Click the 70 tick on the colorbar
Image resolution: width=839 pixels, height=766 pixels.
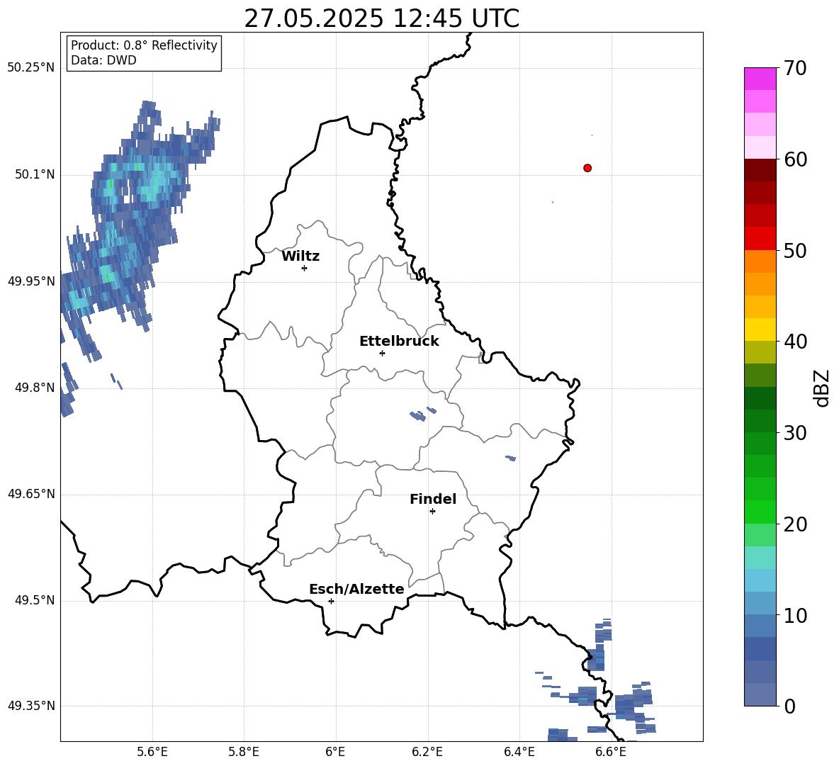(794, 68)
